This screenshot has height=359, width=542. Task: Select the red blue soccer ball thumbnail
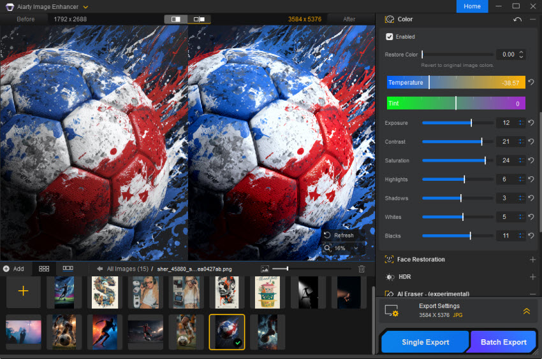pos(227,332)
